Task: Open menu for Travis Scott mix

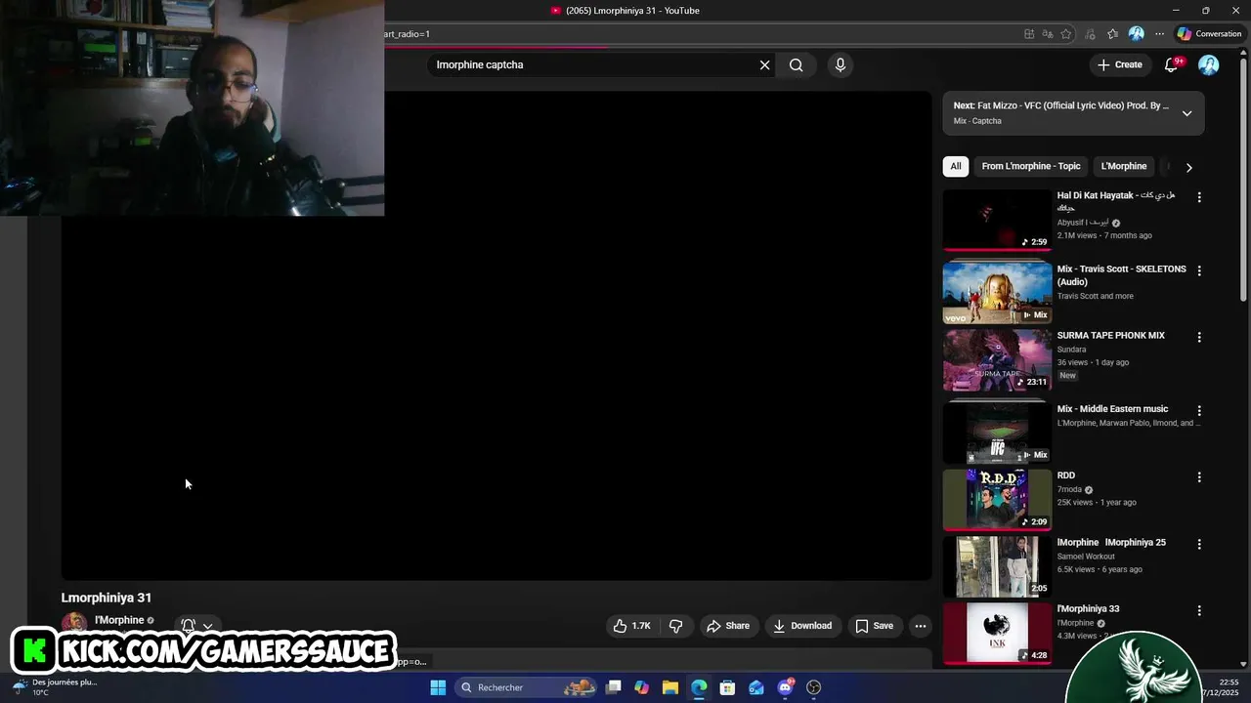Action: tap(1199, 270)
